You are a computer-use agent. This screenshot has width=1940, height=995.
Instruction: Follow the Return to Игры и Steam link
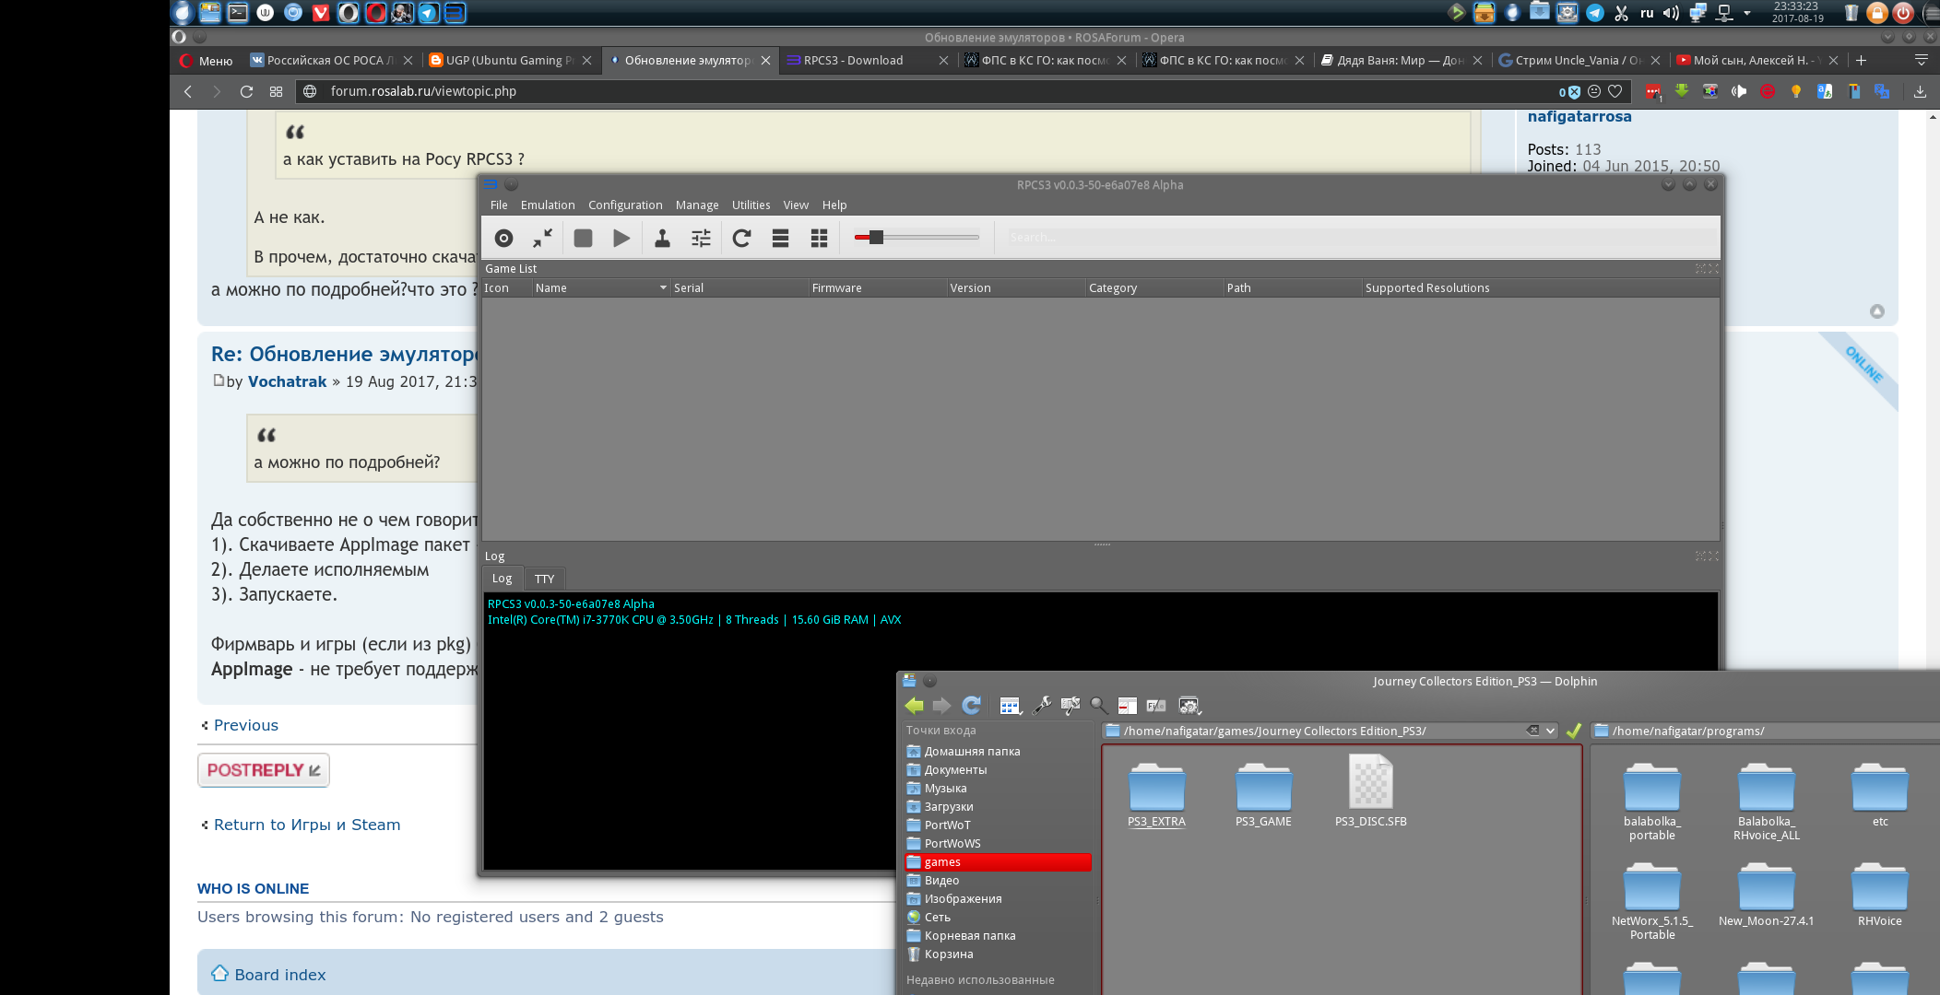pos(307,825)
